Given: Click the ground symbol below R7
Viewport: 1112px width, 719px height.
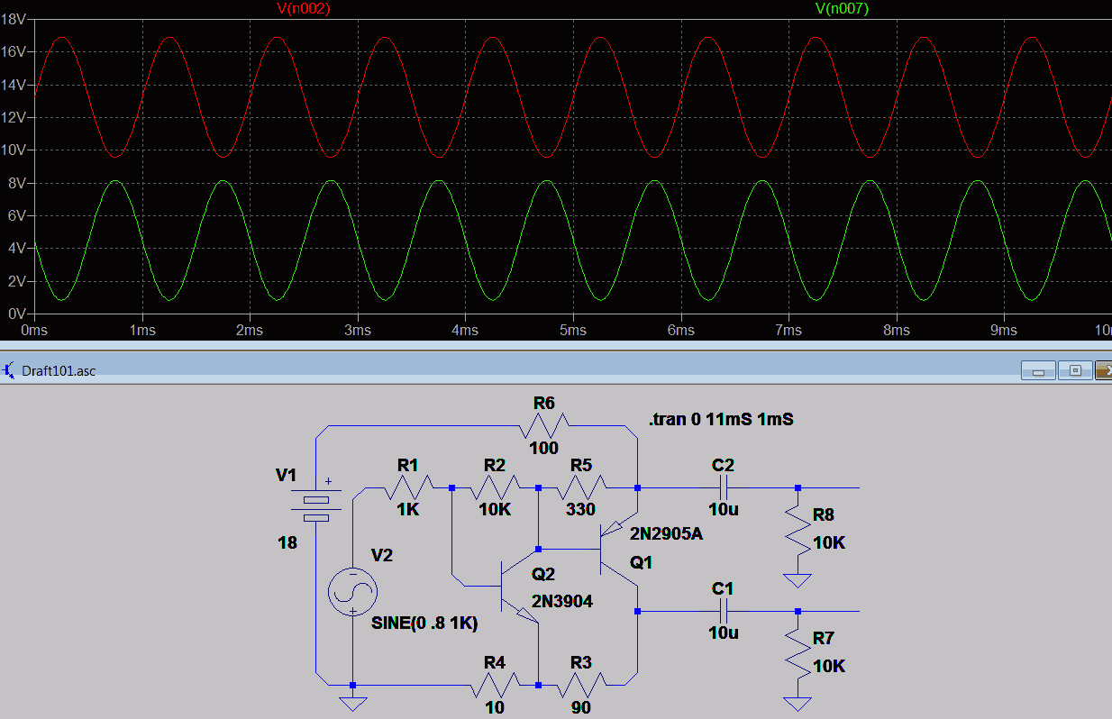Looking at the screenshot, I should pos(798,703).
